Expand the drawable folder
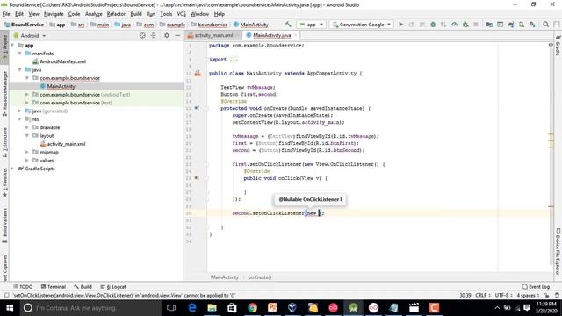 (x=27, y=127)
